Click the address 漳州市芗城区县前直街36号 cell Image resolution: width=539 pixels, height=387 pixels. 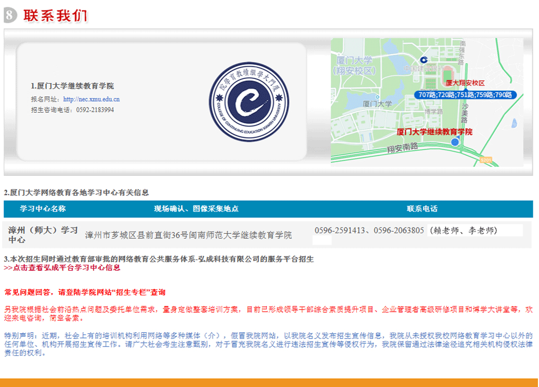click(x=188, y=235)
